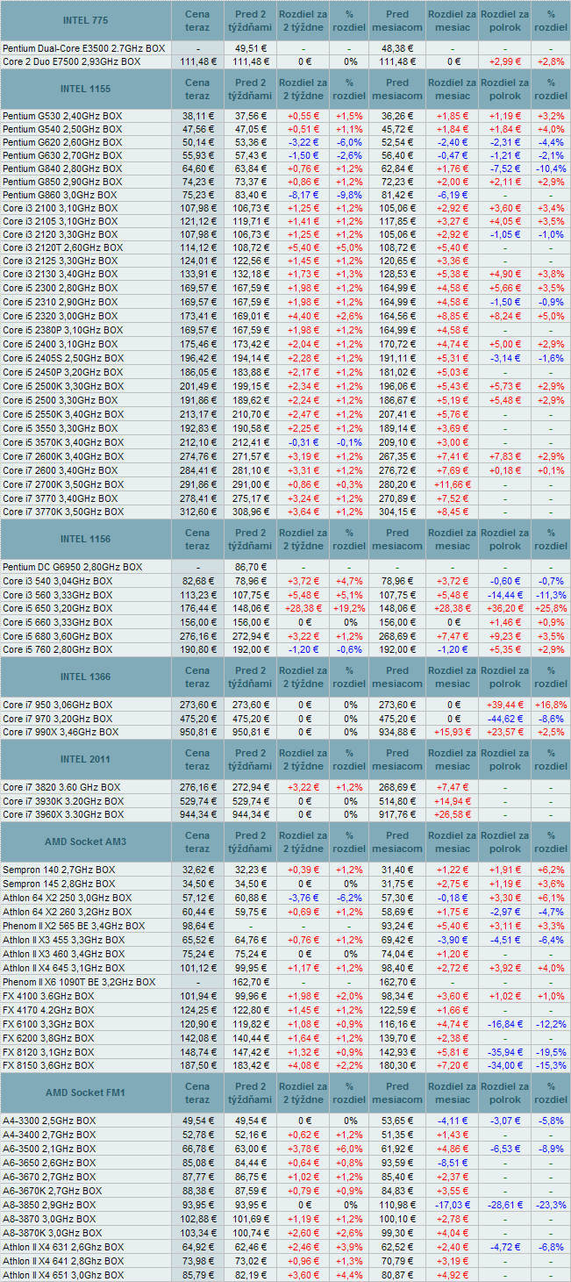
Task: Click the 201,49 € price of Core i5 2500K
Action: click(x=198, y=387)
